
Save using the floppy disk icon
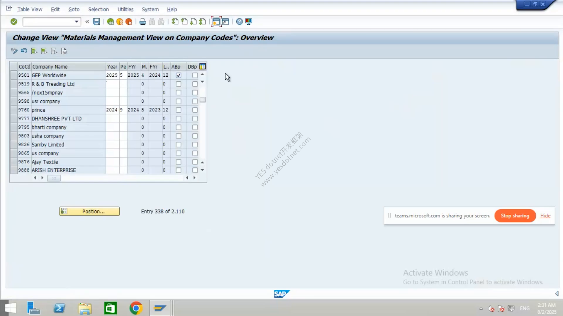(96, 21)
